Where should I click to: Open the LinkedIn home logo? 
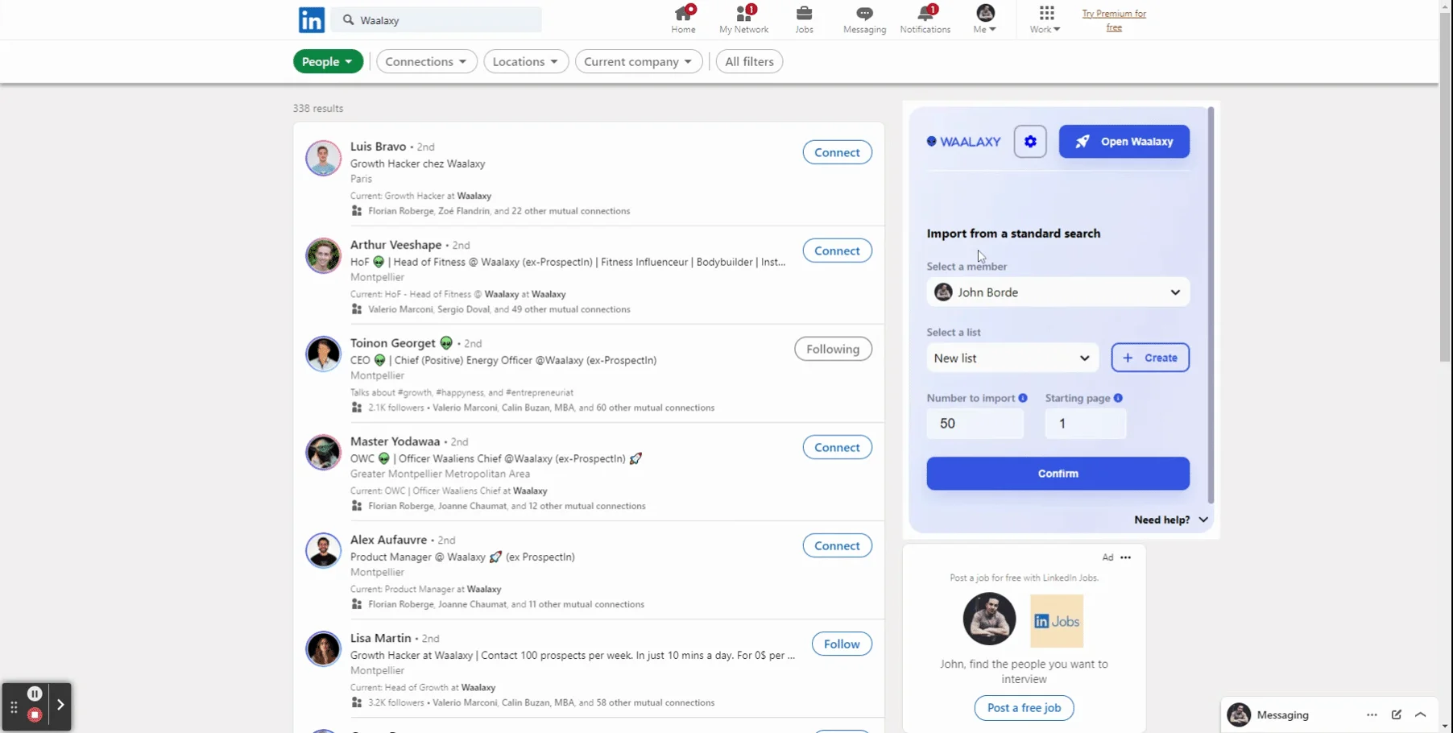point(311,19)
